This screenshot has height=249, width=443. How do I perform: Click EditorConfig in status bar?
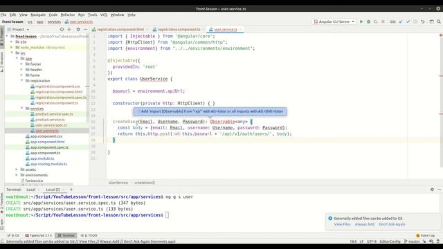[390, 241]
